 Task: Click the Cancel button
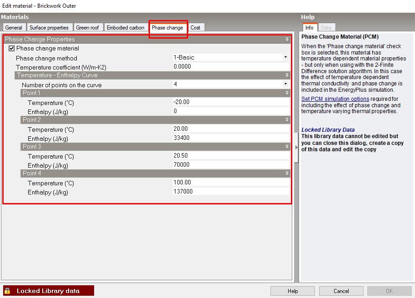click(341, 291)
